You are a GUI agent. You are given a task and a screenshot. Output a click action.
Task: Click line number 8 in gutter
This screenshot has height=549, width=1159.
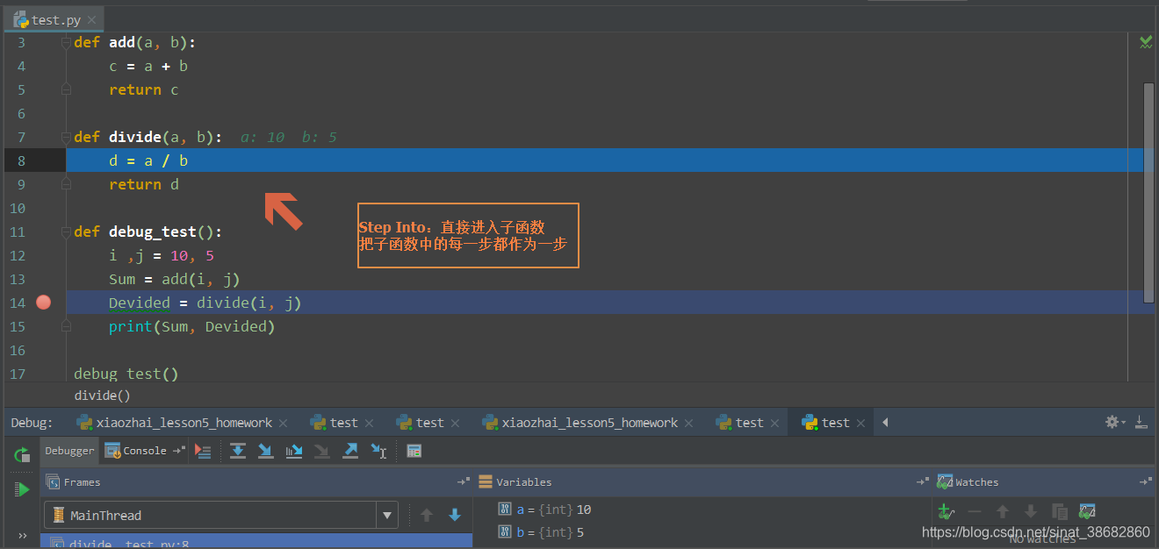point(21,160)
